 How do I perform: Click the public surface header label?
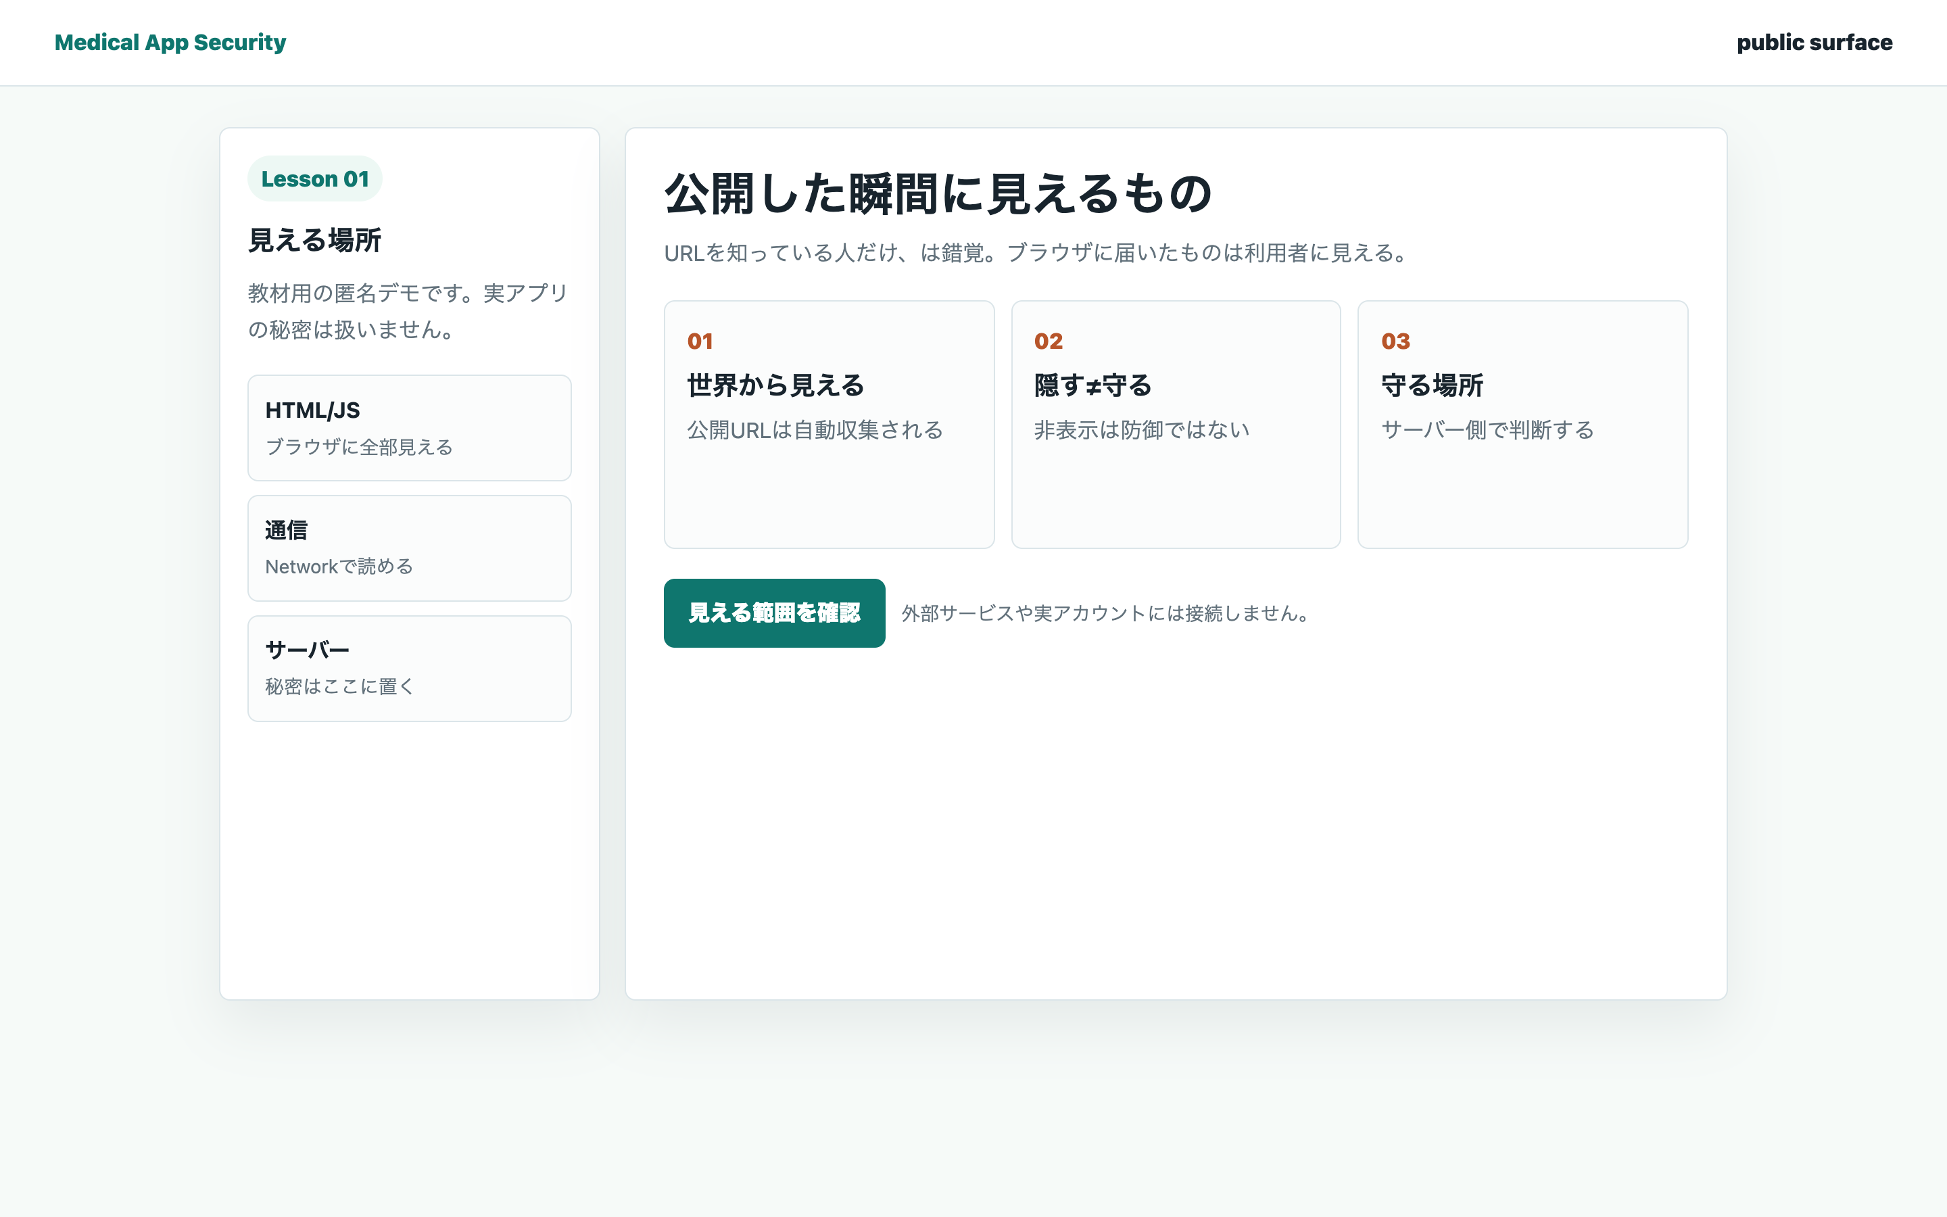click(1814, 42)
